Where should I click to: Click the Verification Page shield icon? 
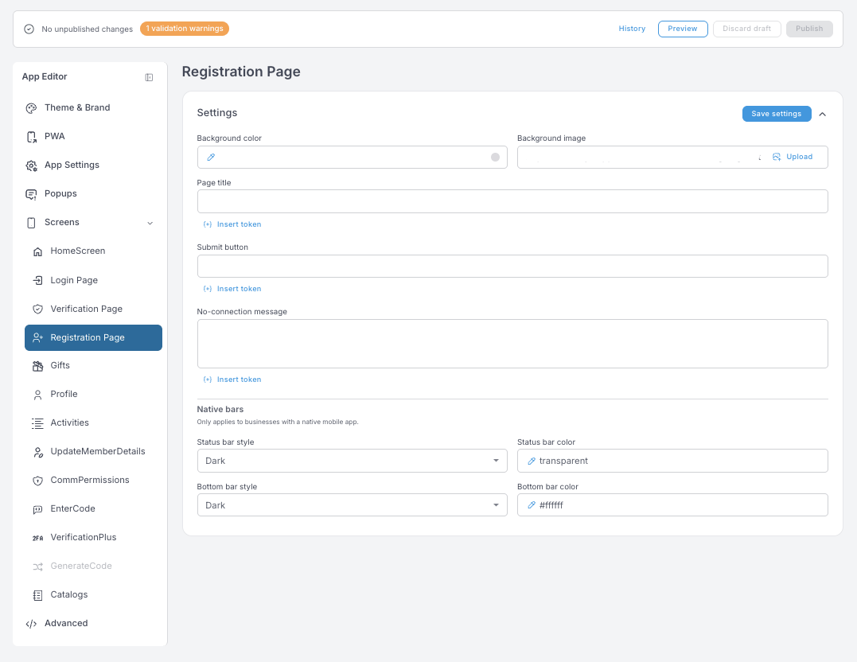[x=37, y=310]
